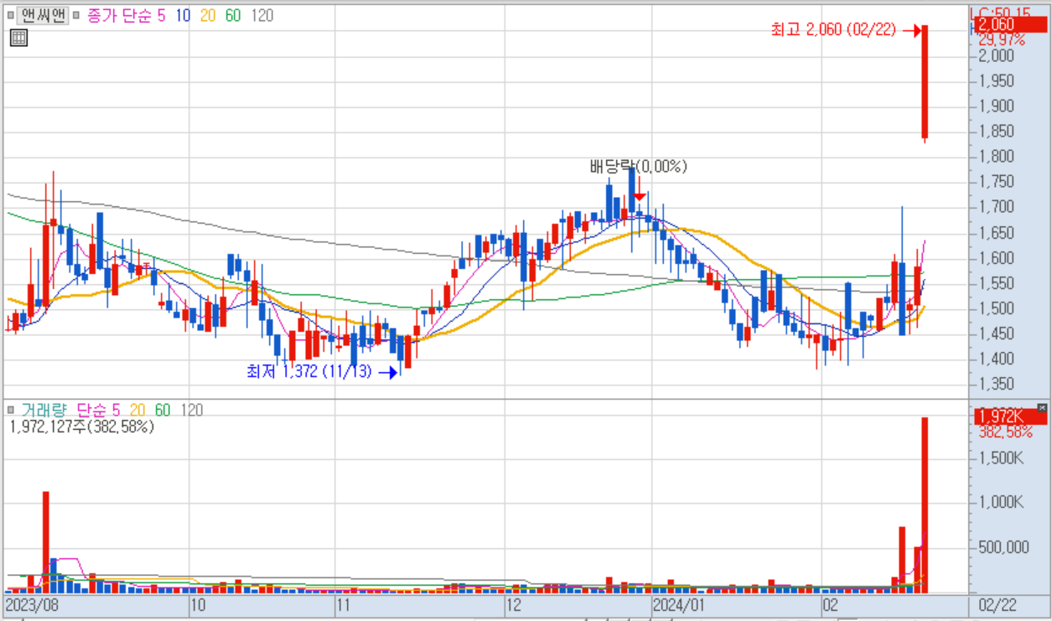This screenshot has width=1052, height=621.
Task: Click the 1,800 price axis label
Action: (996, 157)
